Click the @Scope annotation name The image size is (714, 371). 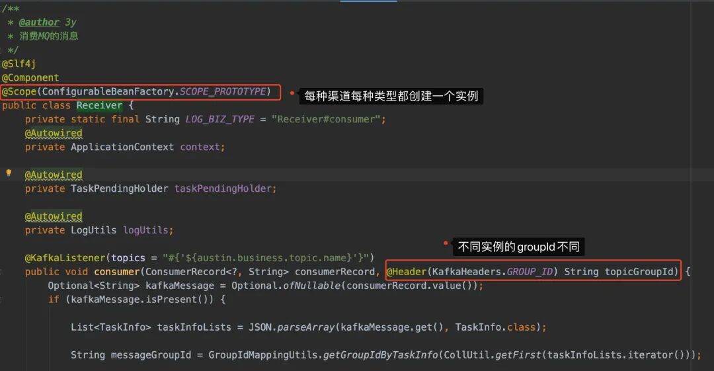[x=19, y=92]
